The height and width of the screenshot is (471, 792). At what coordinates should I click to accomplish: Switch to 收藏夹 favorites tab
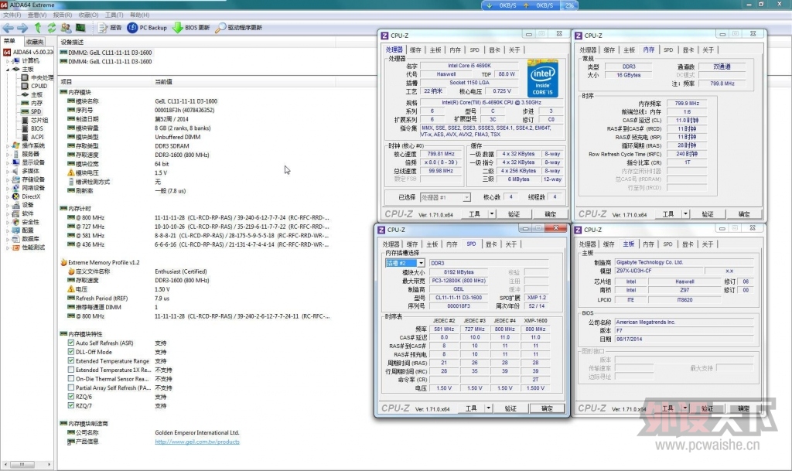35,42
